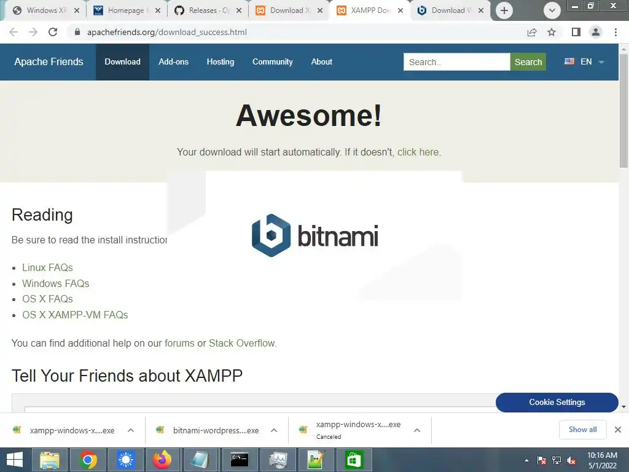Open the Chrome profile avatar
629x472 pixels.
coord(596,32)
